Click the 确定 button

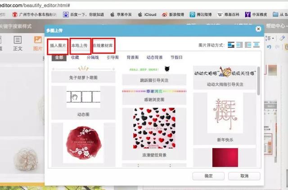(208, 176)
